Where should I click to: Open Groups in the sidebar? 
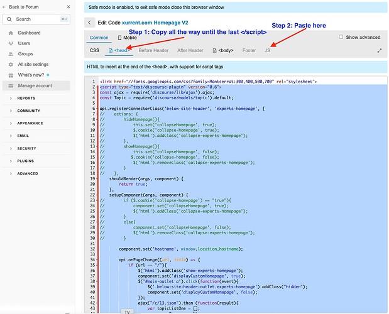tap(25, 54)
